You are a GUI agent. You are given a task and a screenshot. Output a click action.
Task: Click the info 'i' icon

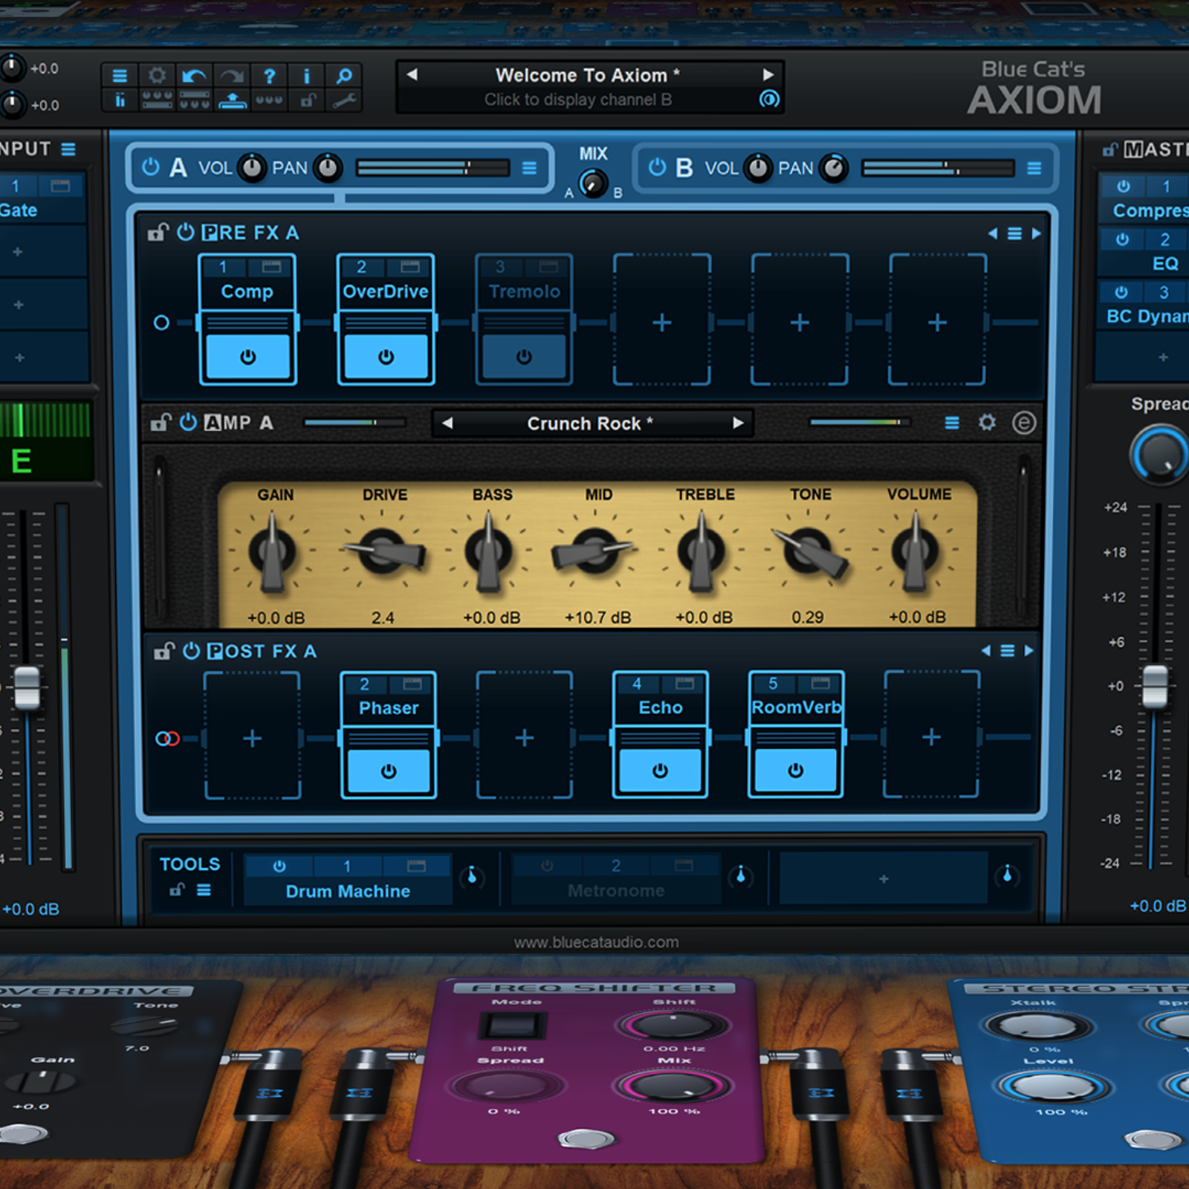point(306,75)
